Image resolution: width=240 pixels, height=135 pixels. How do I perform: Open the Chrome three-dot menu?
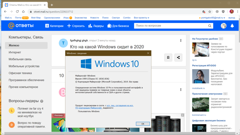click(x=238, y=12)
